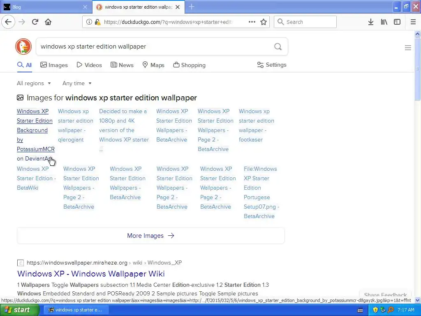The image size is (421, 316).
Task: Click the DuckDuckGo duck logo
Action: point(23,46)
